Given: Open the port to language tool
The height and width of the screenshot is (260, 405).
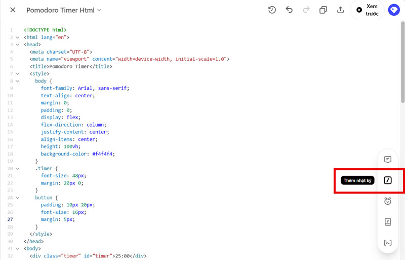Looking at the screenshot, I should tap(388, 221).
